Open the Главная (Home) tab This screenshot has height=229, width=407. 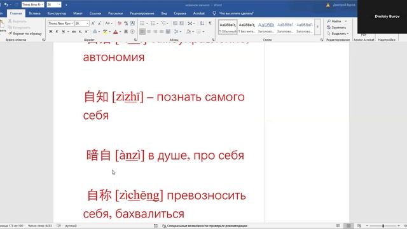point(16,13)
